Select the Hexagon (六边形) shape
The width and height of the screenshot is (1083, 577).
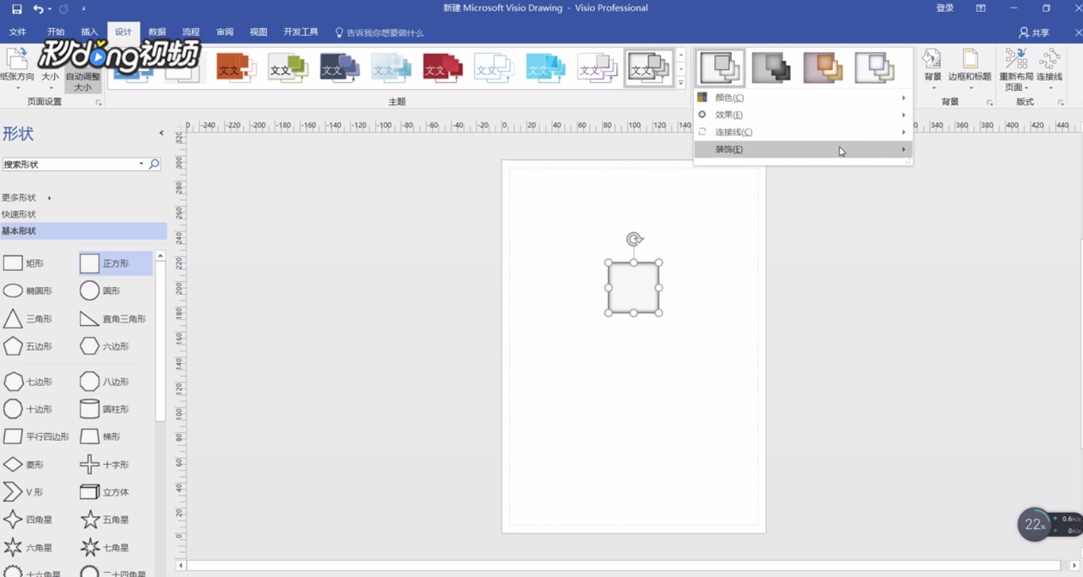point(105,346)
